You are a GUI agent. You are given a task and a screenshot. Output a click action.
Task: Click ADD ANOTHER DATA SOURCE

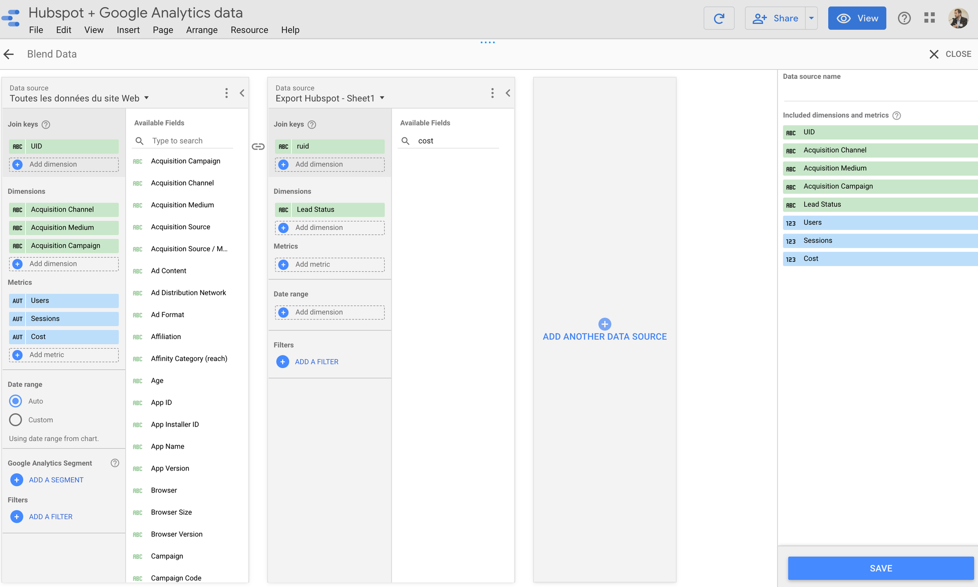coord(605,337)
